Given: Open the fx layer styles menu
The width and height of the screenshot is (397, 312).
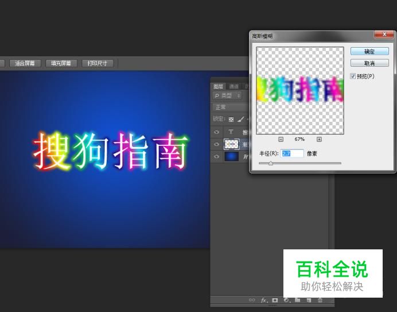Looking at the screenshot, I should tap(264, 300).
